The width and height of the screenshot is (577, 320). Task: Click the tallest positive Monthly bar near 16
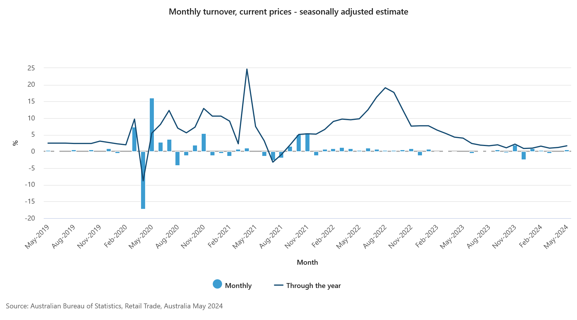tap(152, 125)
